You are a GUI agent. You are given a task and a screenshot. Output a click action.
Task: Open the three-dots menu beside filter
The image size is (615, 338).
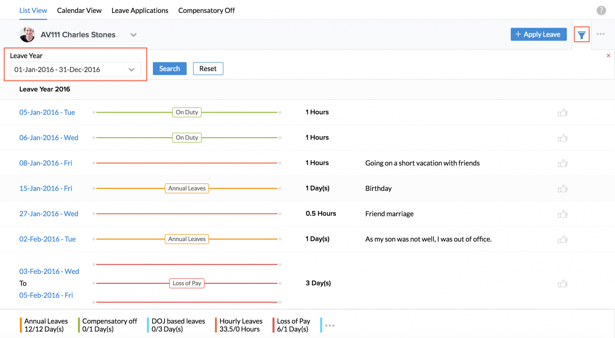pyautogui.click(x=600, y=34)
